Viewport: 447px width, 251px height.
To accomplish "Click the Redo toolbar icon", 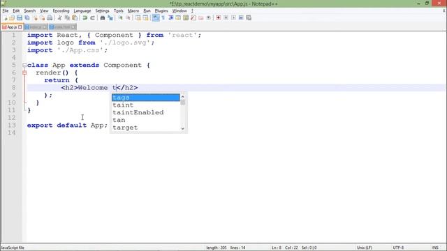I will pos(92,17).
